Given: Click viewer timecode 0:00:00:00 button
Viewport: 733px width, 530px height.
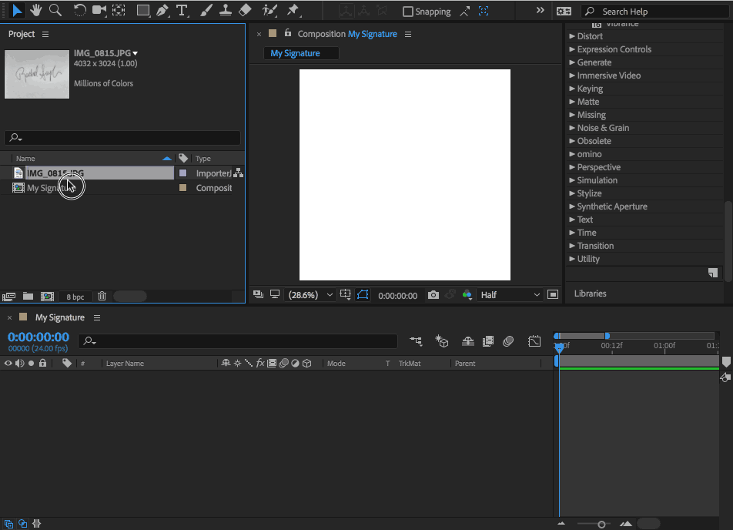Looking at the screenshot, I should (x=398, y=296).
